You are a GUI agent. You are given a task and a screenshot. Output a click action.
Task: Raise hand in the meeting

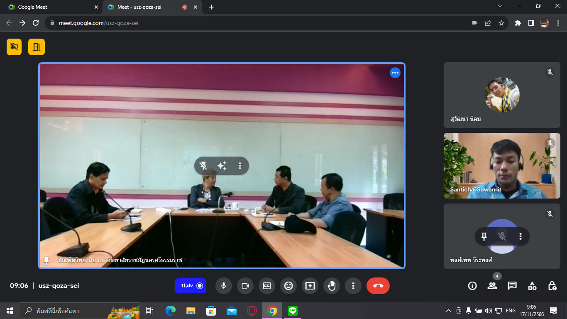331,286
